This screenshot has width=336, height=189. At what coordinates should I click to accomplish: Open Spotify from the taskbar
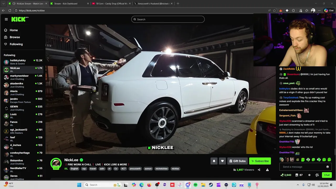[195, 185]
